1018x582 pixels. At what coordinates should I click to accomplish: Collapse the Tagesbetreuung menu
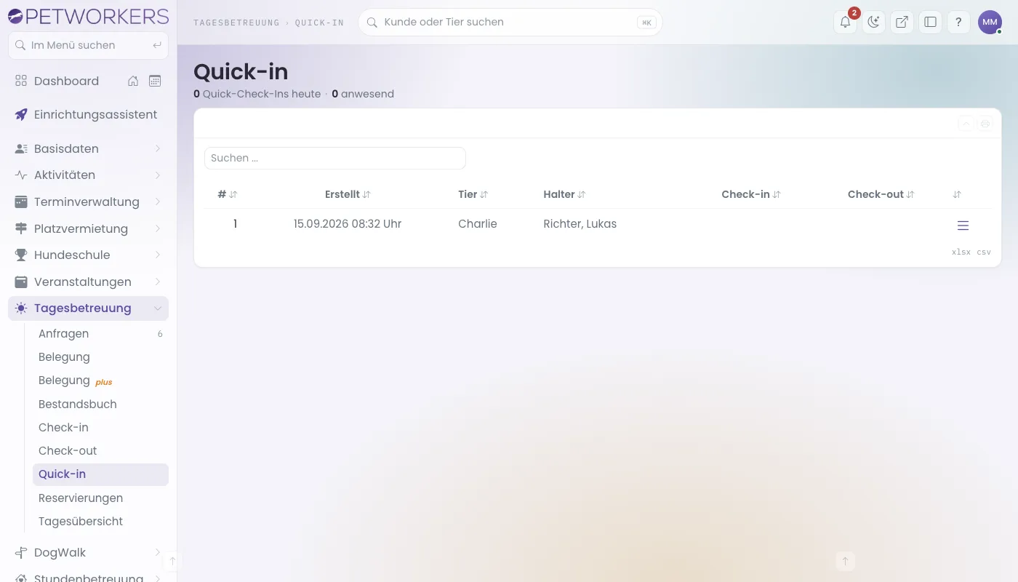tap(88, 308)
